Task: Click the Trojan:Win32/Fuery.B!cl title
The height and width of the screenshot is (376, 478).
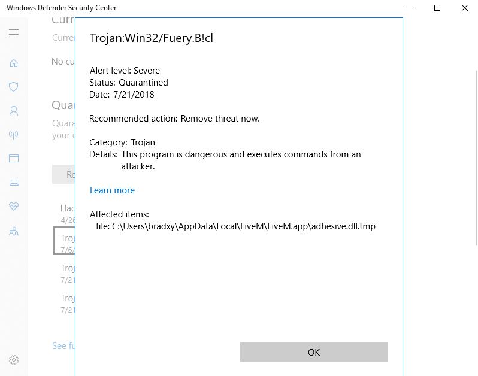Action: click(x=151, y=38)
